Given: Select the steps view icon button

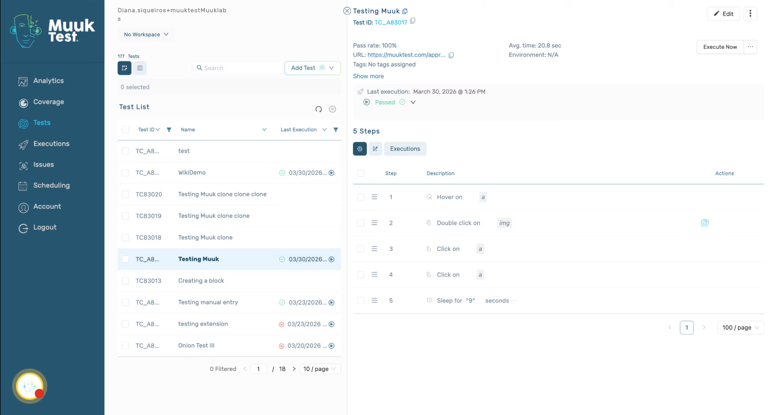Looking at the screenshot, I should point(360,149).
